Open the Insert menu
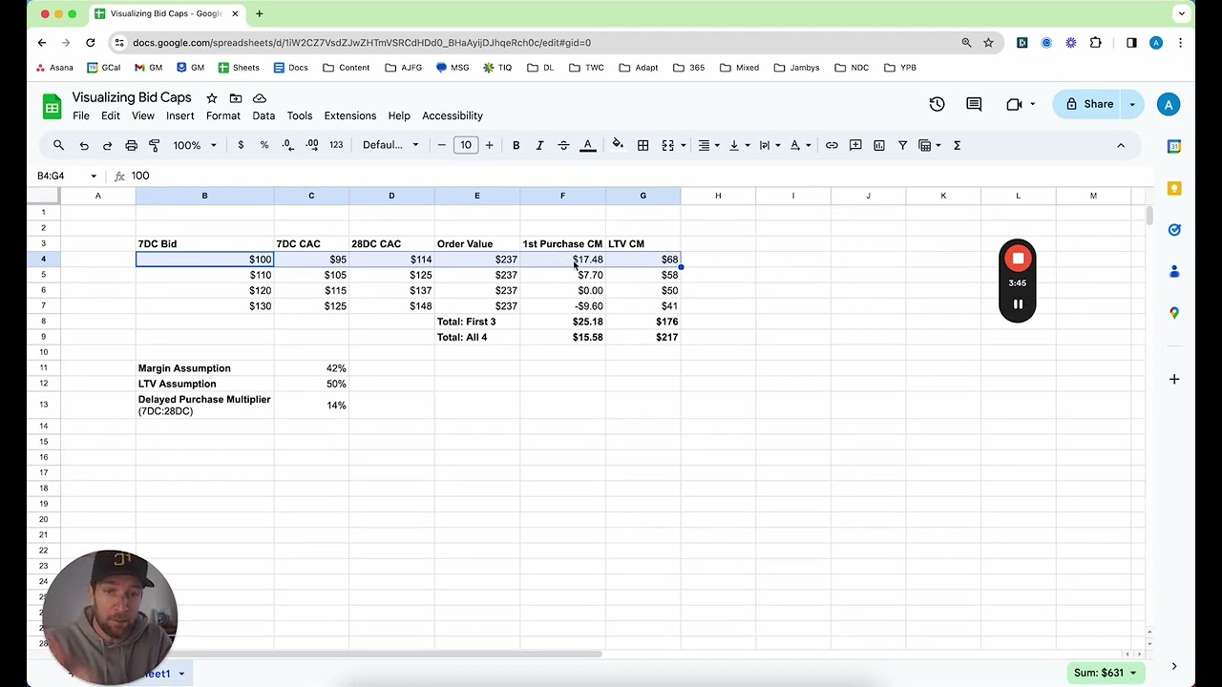The width and height of the screenshot is (1222, 687). [179, 115]
